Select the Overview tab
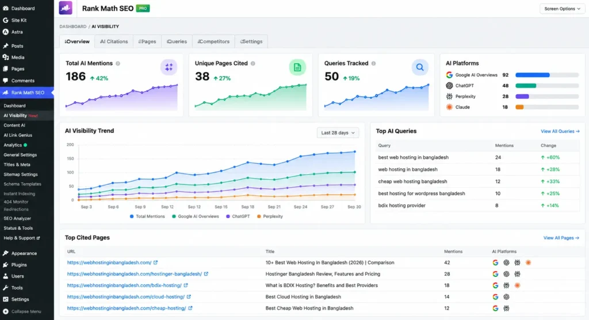This screenshot has width=589, height=320. pos(77,41)
